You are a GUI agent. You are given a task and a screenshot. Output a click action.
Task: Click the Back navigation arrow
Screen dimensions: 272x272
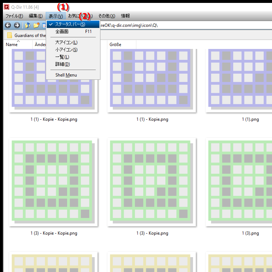8,25
